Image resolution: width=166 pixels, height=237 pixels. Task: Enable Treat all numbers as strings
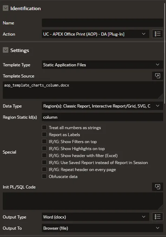click(44, 127)
